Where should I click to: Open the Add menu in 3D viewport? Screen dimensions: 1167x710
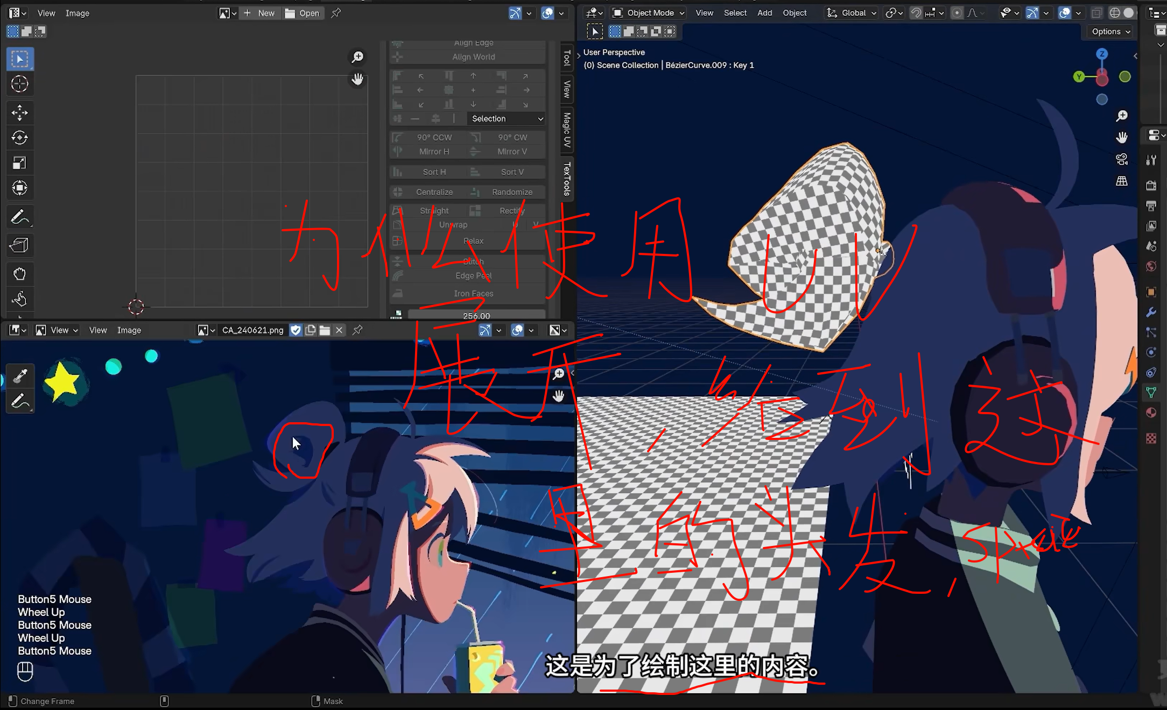pyautogui.click(x=764, y=13)
